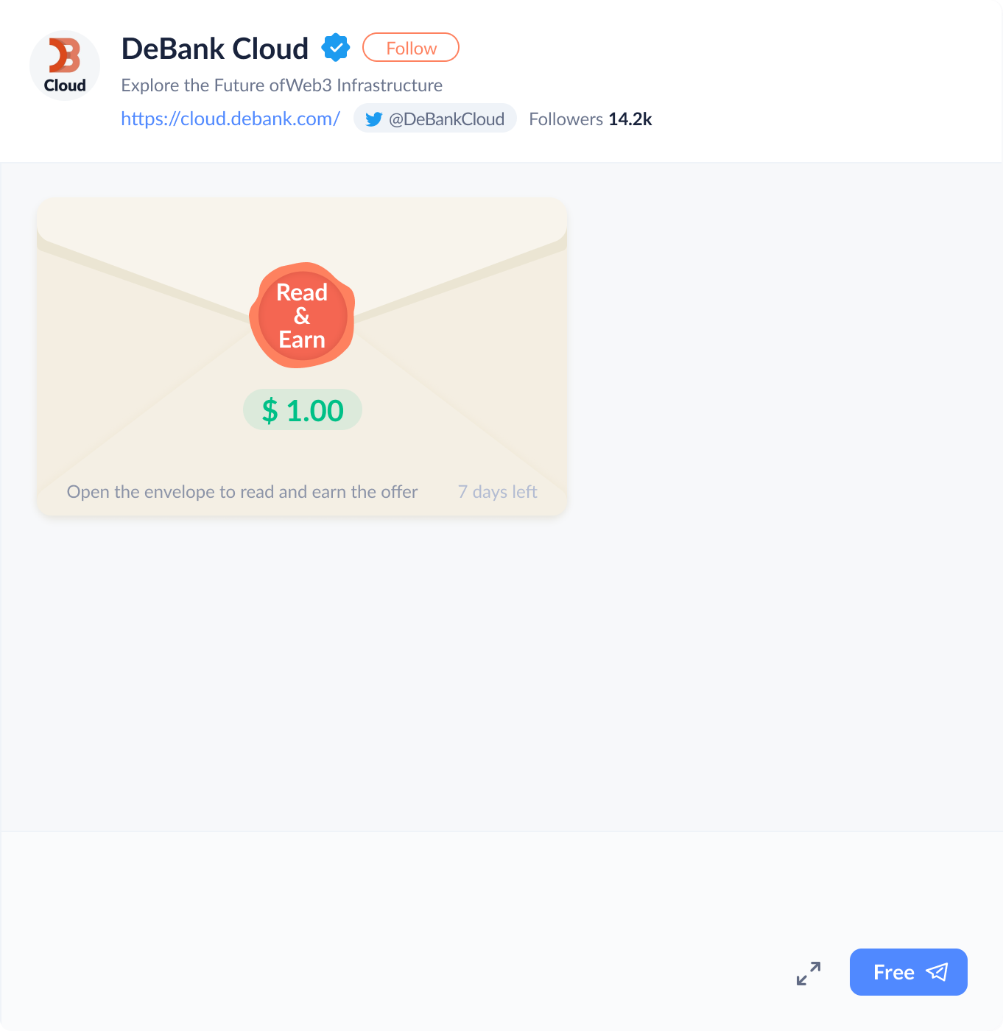Click the Free send button
This screenshot has height=1031, width=1003.
[x=909, y=972]
